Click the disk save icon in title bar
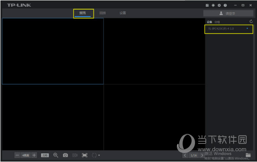Viewport: 257px width, 162px height. point(207,5)
